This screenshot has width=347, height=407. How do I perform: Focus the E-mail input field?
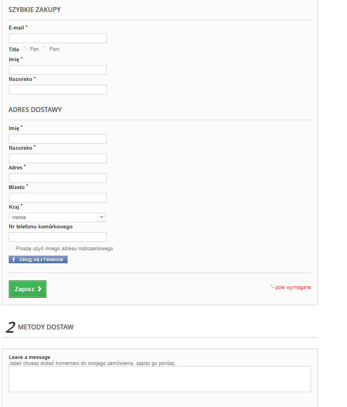point(58,38)
